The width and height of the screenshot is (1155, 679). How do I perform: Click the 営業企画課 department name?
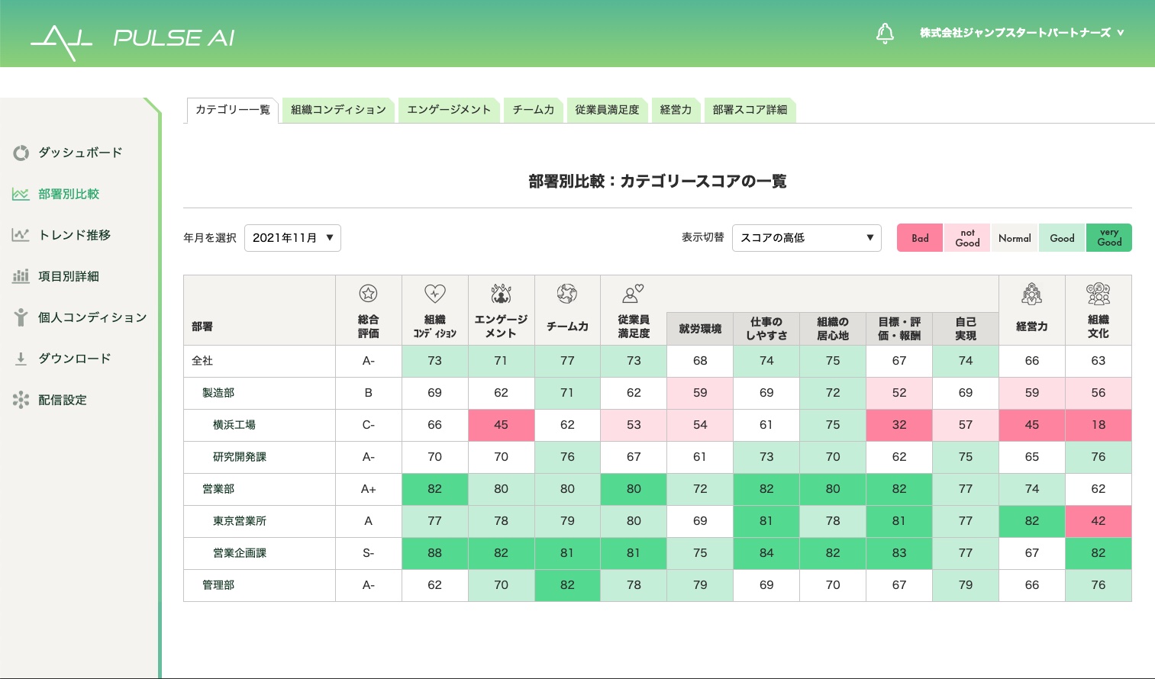[x=240, y=553]
